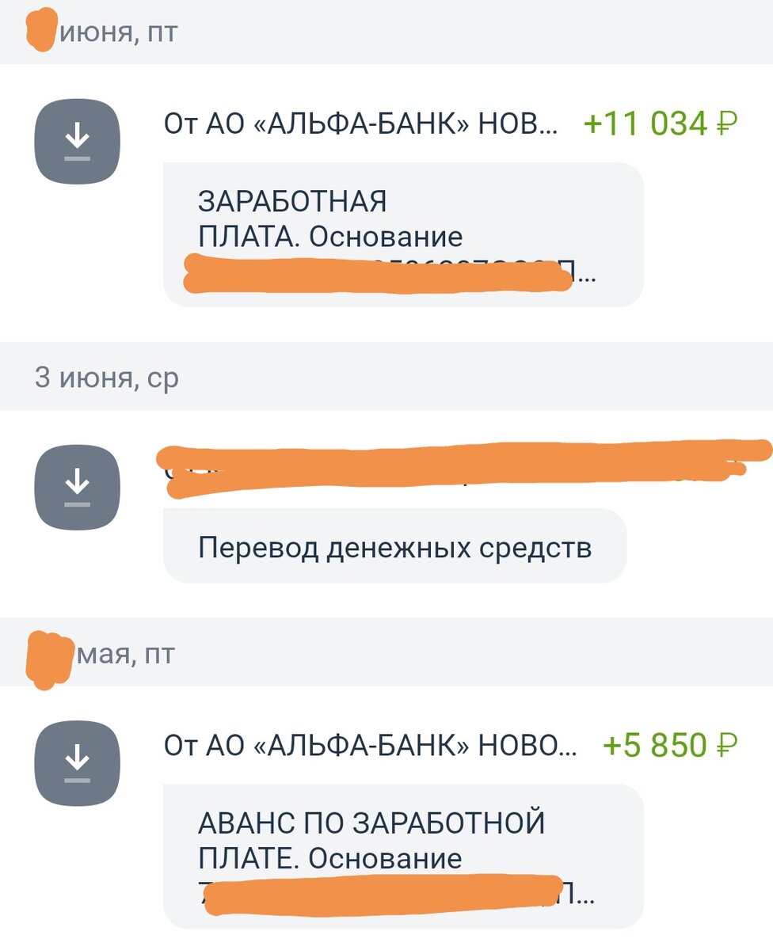The image size is (773, 950).
Task: Click the incoming transfer icon on the June salary entry
Action: [x=77, y=140]
